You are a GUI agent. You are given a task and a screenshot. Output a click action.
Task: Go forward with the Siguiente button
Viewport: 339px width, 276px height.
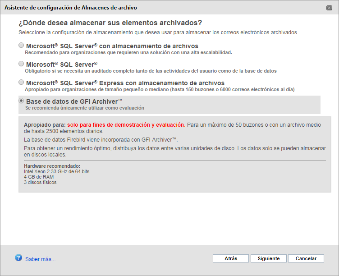pos(269,258)
